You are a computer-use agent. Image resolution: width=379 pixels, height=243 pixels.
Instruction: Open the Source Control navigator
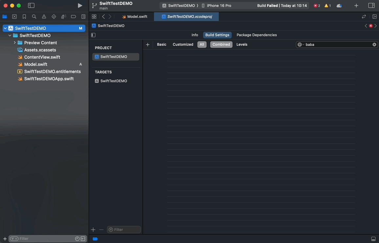(14, 17)
